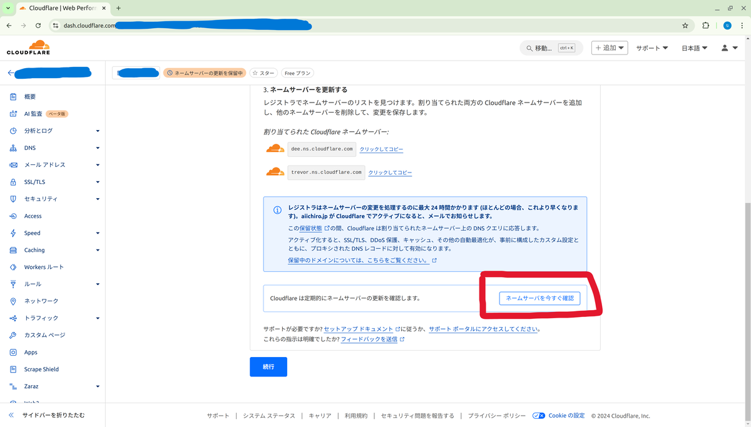Click the Free プラン badge
Image resolution: width=751 pixels, height=427 pixels.
(x=297, y=73)
